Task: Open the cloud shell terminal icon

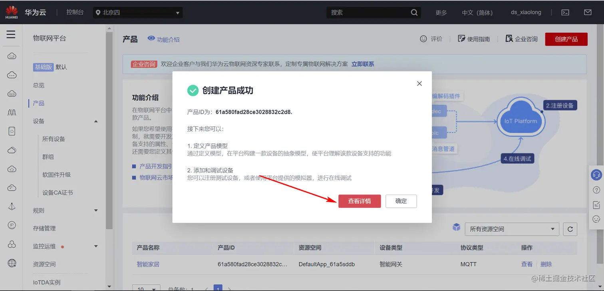Action: (565, 12)
